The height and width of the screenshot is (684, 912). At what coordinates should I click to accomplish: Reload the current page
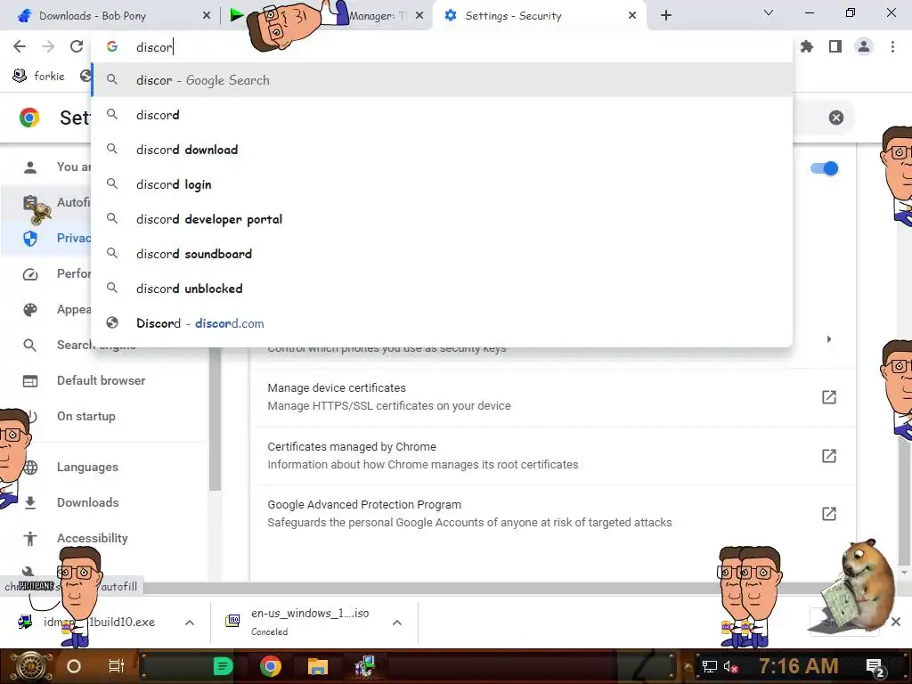77,46
